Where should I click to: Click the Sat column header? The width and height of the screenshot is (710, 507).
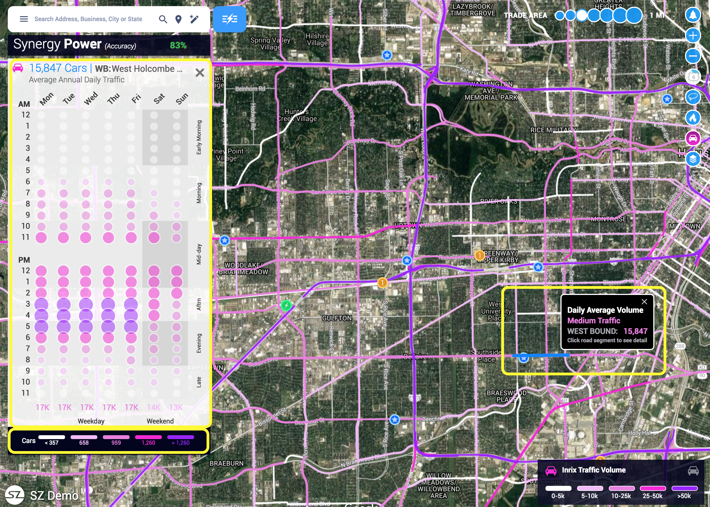159,99
